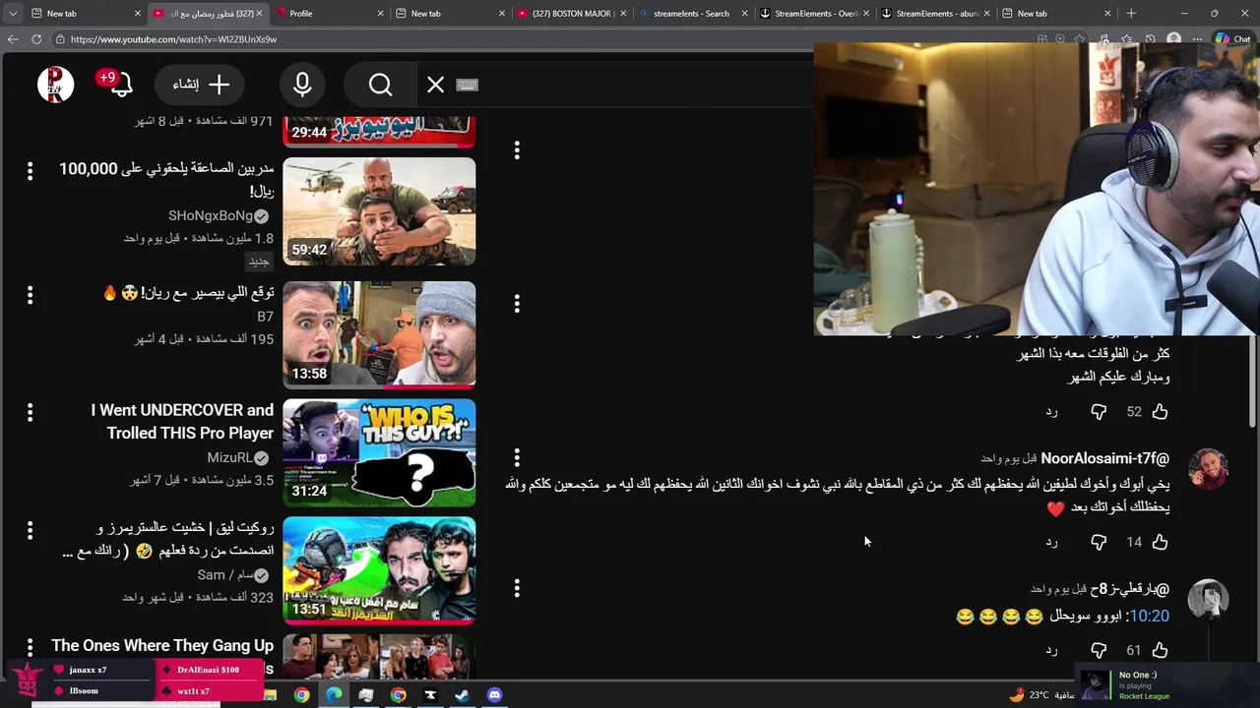Image resolution: width=1260 pixels, height=708 pixels.
Task: Open a new browser tab with plus
Action: tap(1131, 14)
